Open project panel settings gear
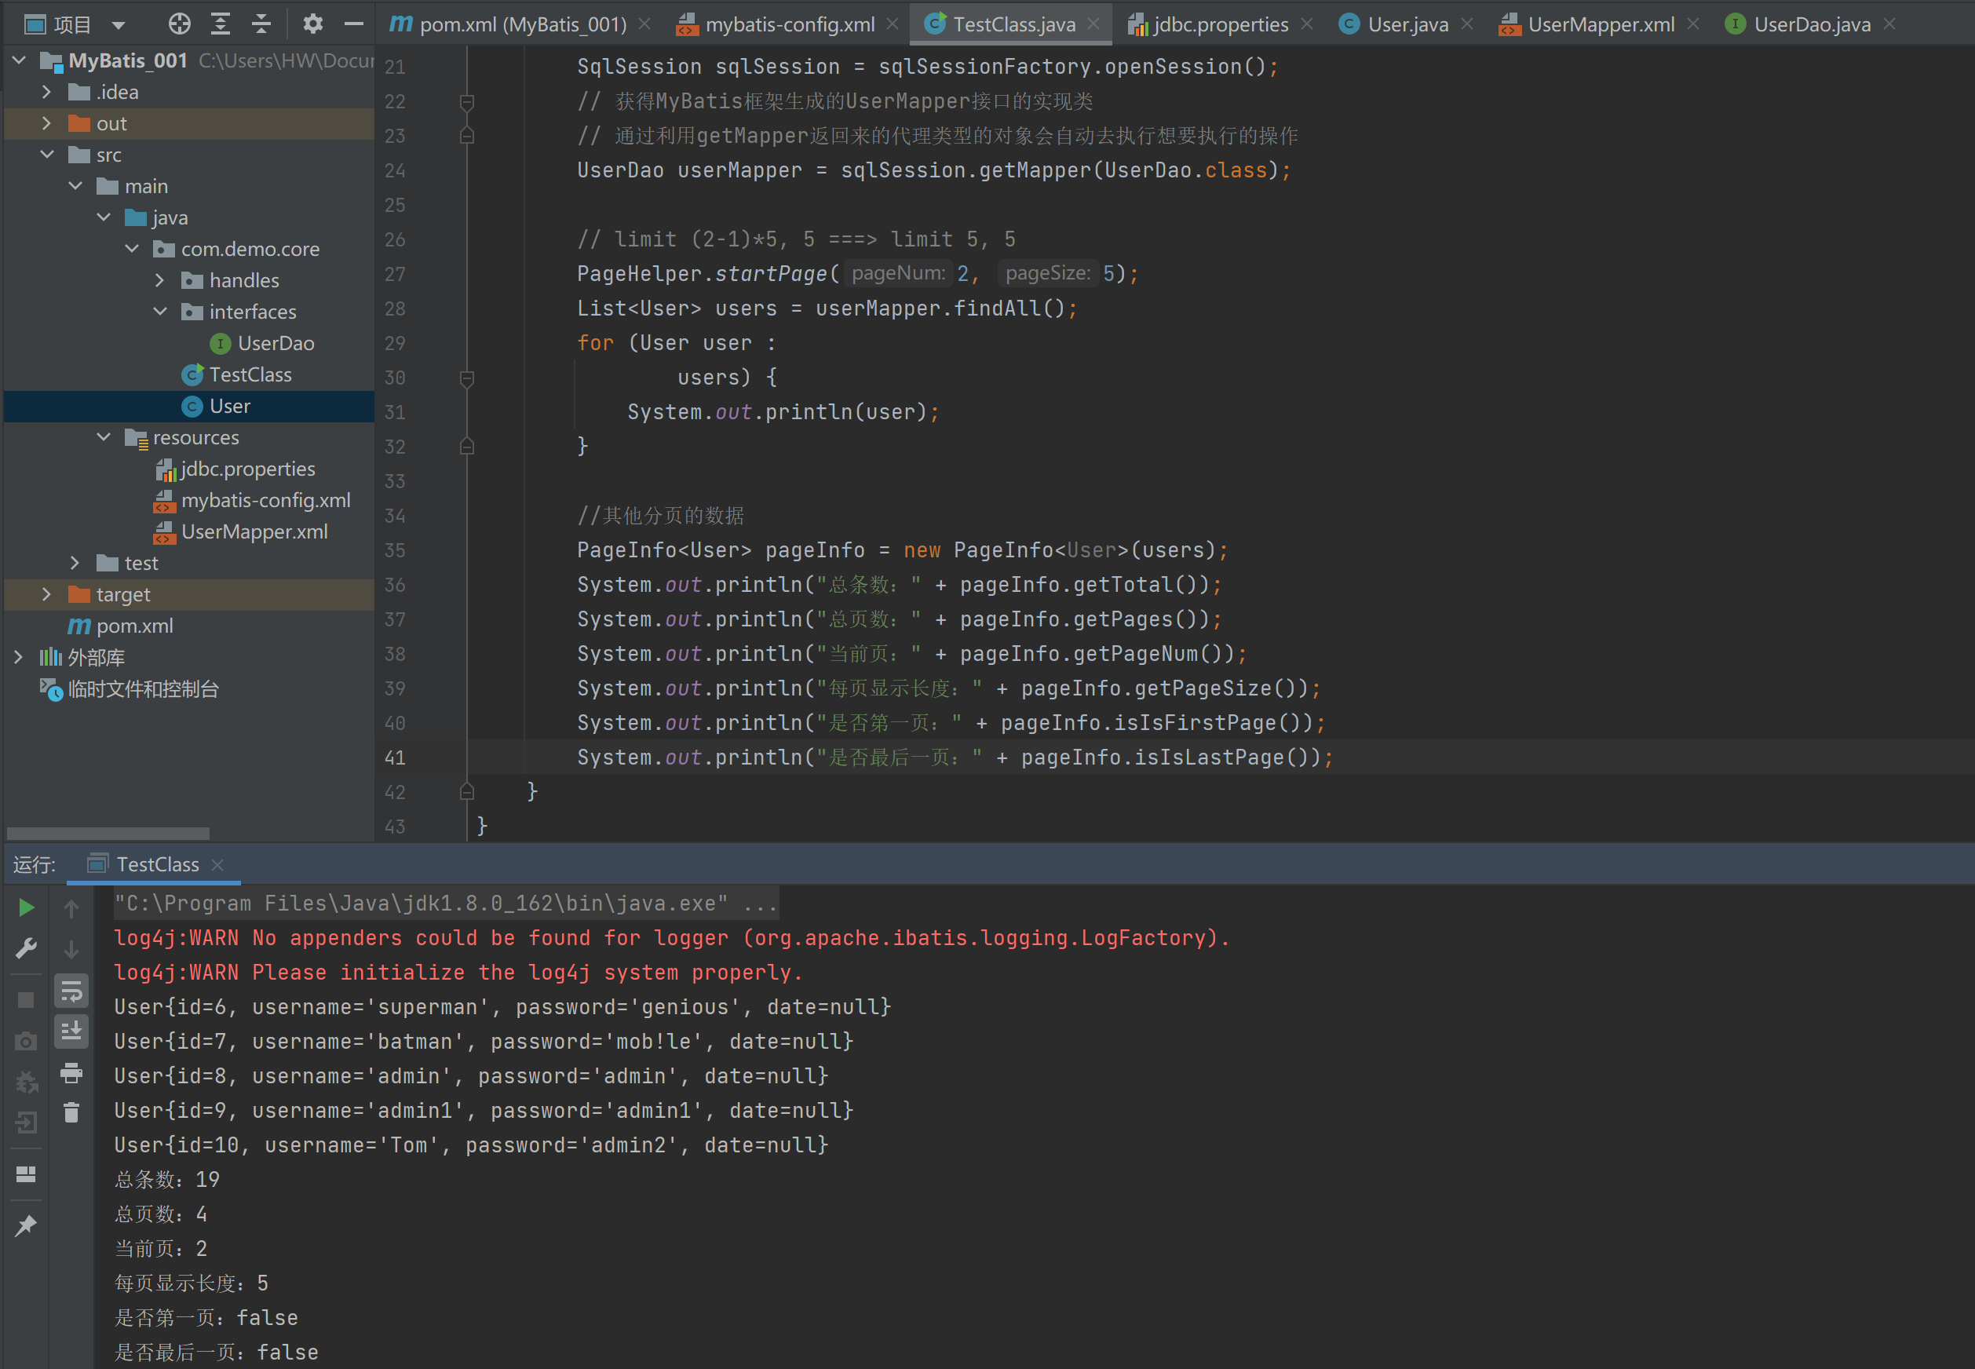Viewport: 1975px width, 1369px height. click(313, 24)
